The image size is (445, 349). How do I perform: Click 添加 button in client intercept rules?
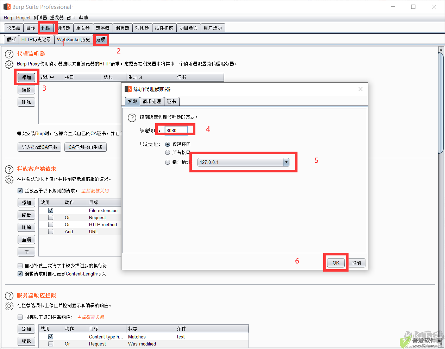[26, 203]
